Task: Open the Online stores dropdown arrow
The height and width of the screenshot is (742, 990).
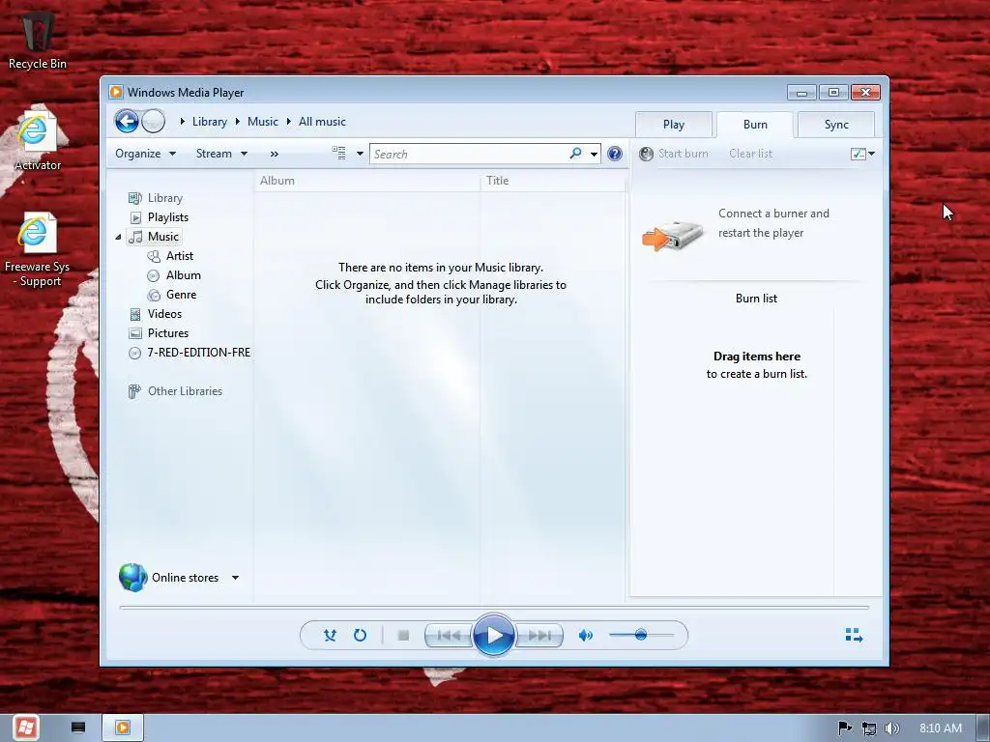Action: (235, 578)
